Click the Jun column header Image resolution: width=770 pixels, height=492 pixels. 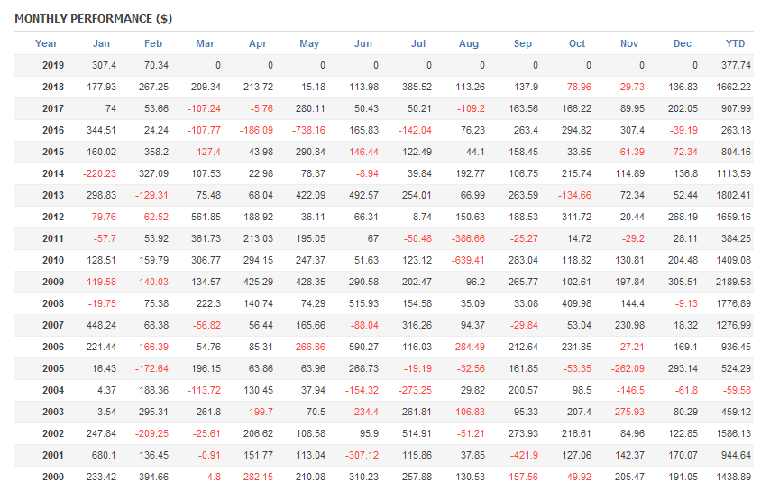[x=363, y=43]
